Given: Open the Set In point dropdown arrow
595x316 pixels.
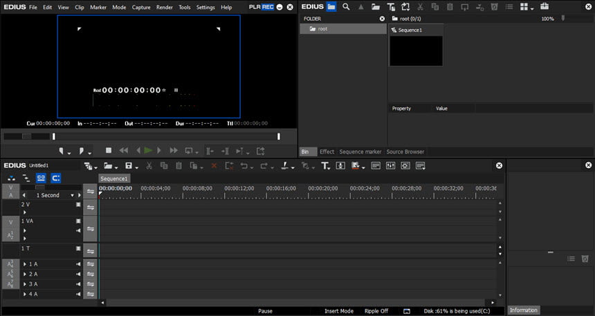Looking at the screenshot, I should pyautogui.click(x=69, y=154).
